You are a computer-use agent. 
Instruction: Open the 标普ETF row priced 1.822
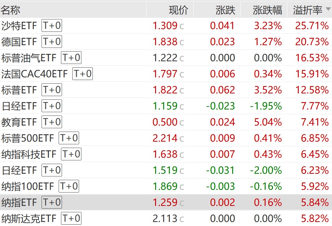coord(166,90)
